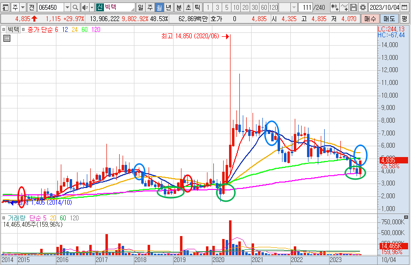Screen dimensions: 411x265
Task: Switch chart to second (초) period
Action: [188, 7]
